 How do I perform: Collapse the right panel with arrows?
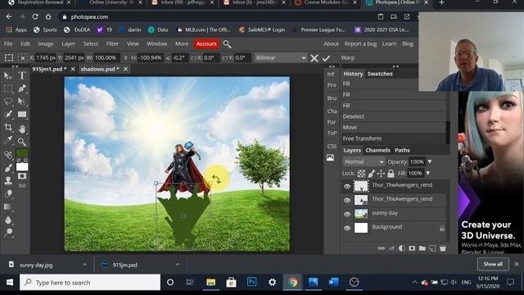[x=395, y=66]
